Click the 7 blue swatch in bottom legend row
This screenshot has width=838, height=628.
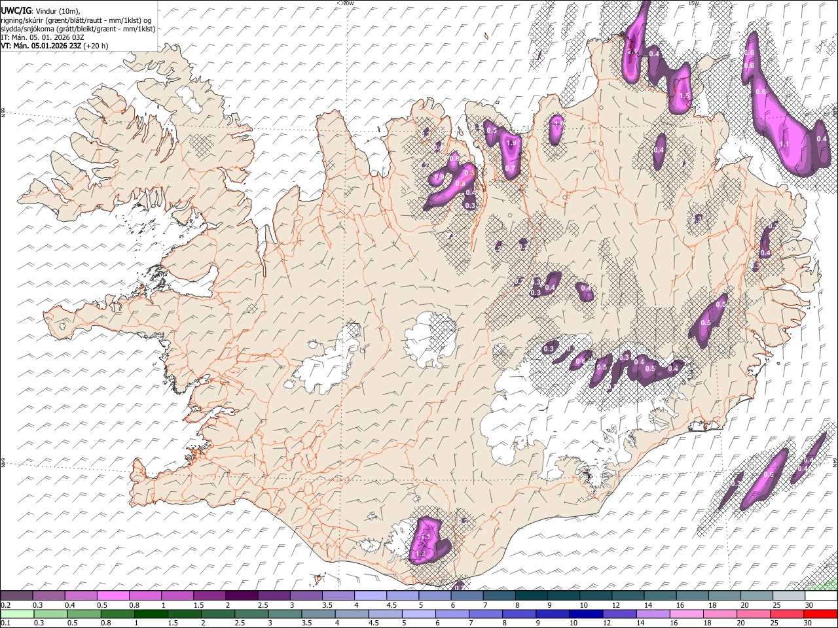(x=486, y=614)
